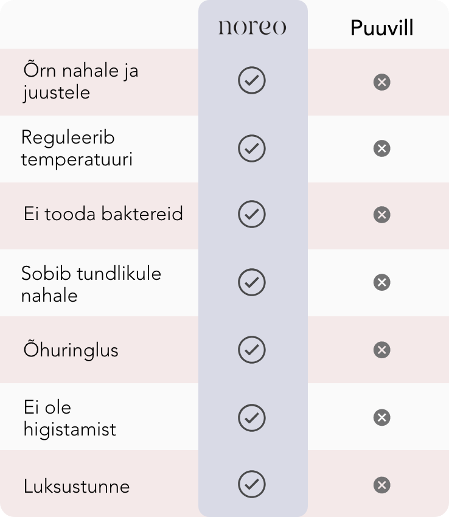The width and height of the screenshot is (449, 517).
Task: Select the Luksustunne feature label
Action: tap(77, 486)
